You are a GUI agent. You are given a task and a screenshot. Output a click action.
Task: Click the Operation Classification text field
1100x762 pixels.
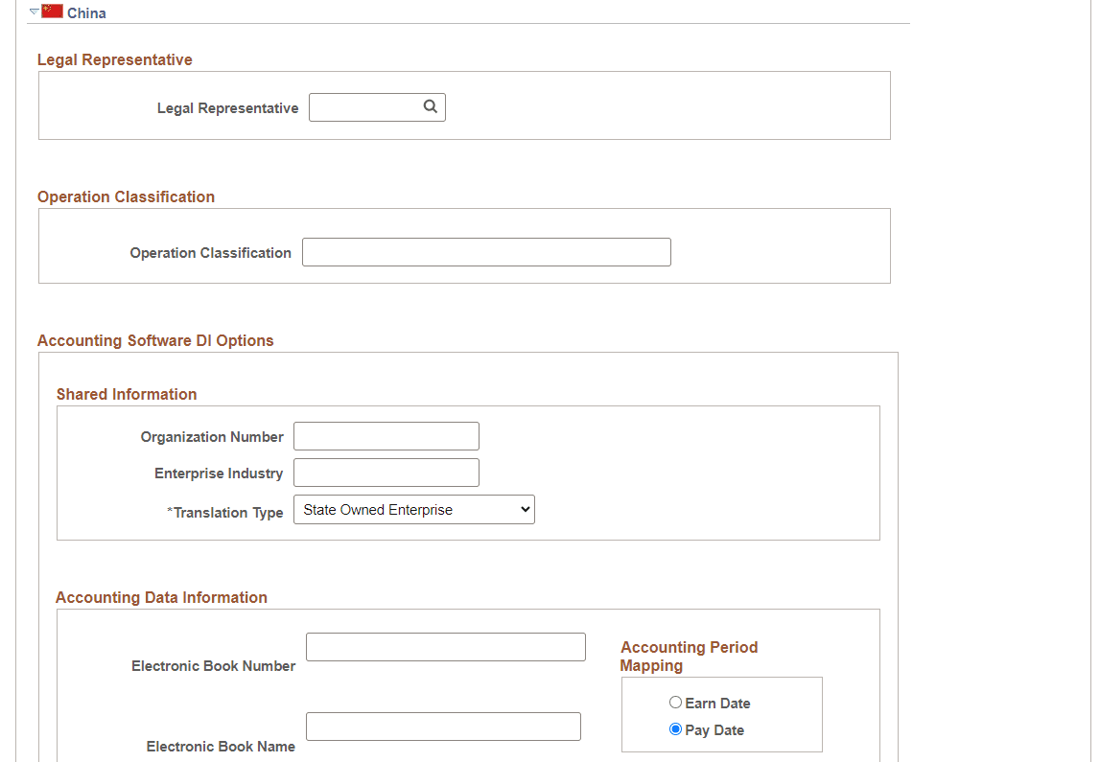point(486,251)
